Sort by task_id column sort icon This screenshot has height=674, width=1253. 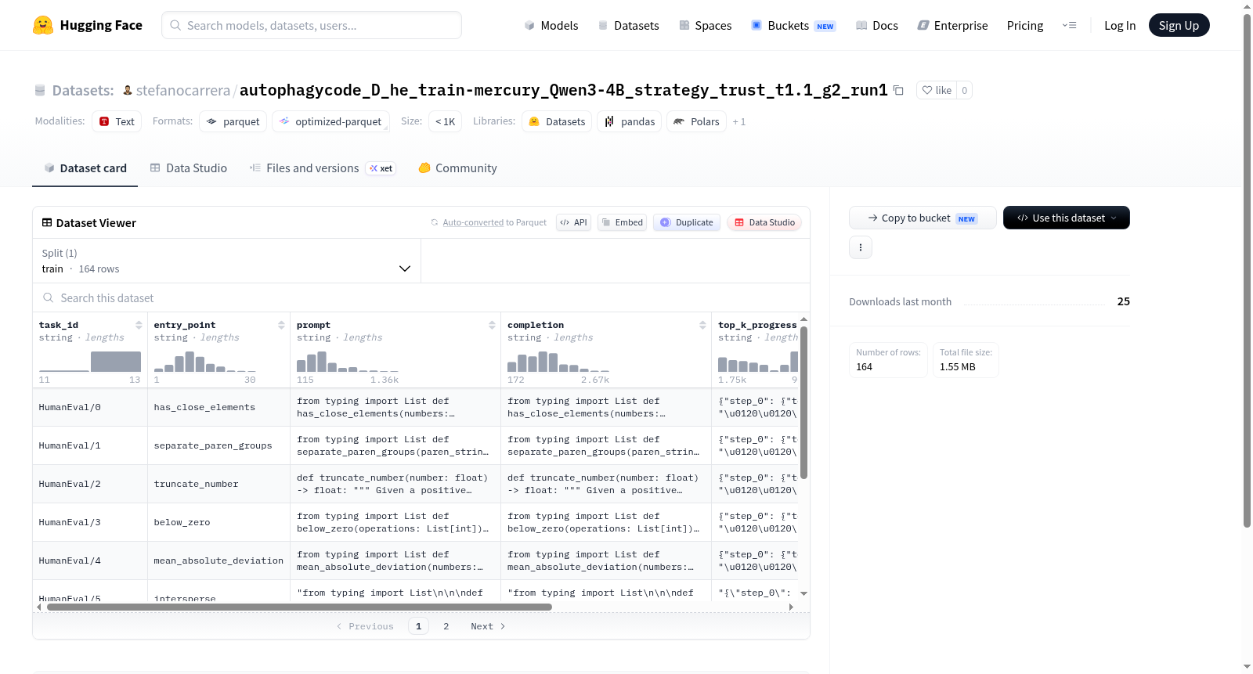(139, 325)
